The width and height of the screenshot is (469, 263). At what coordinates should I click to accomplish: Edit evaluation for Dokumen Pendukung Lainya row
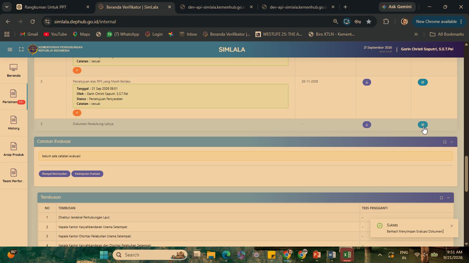click(423, 125)
